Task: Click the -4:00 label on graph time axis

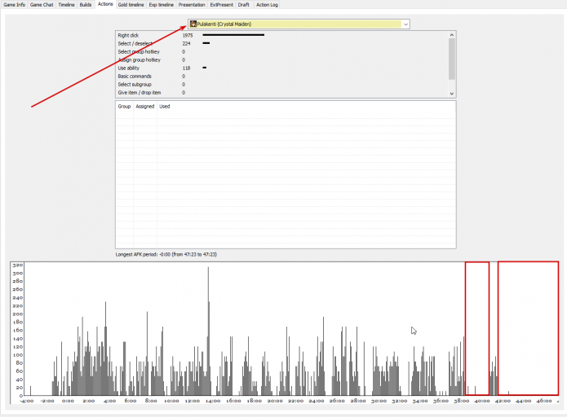Action: (x=26, y=401)
